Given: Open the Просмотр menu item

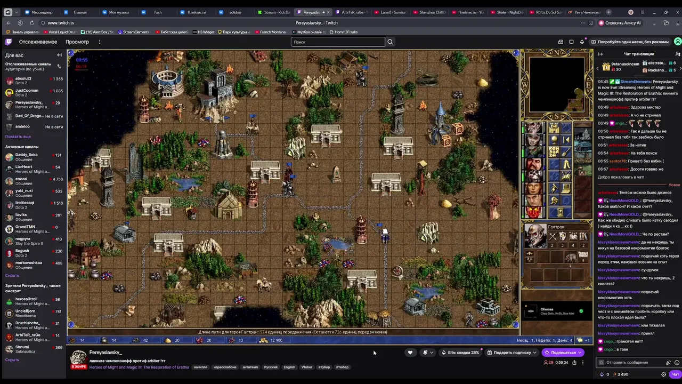Looking at the screenshot, I should [77, 42].
